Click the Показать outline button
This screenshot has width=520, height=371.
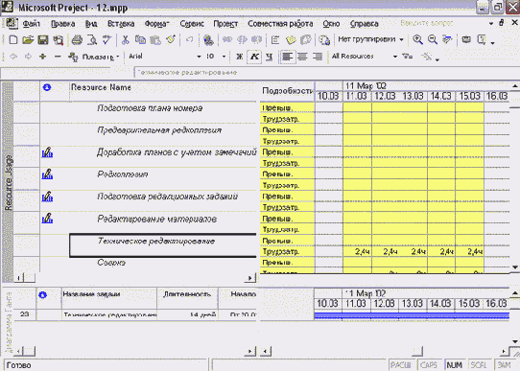[94, 57]
